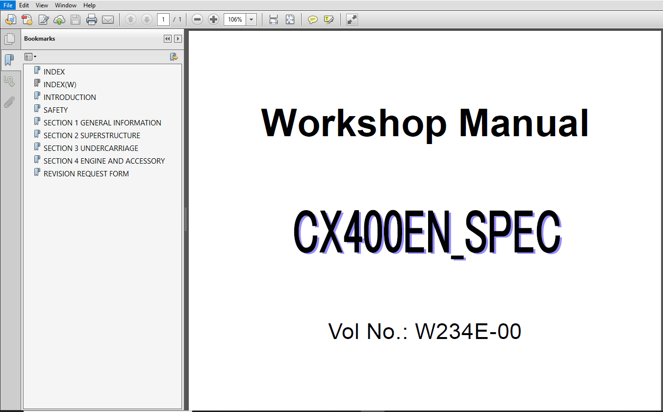The width and height of the screenshot is (663, 412).
Task: Open the Page Thumbnails panel
Action: point(9,39)
